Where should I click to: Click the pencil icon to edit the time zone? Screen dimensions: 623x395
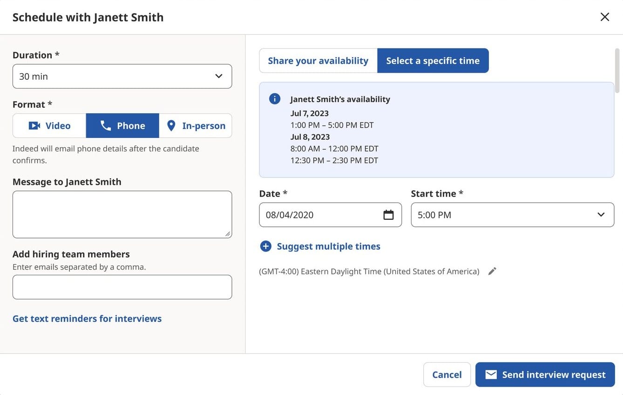click(492, 271)
